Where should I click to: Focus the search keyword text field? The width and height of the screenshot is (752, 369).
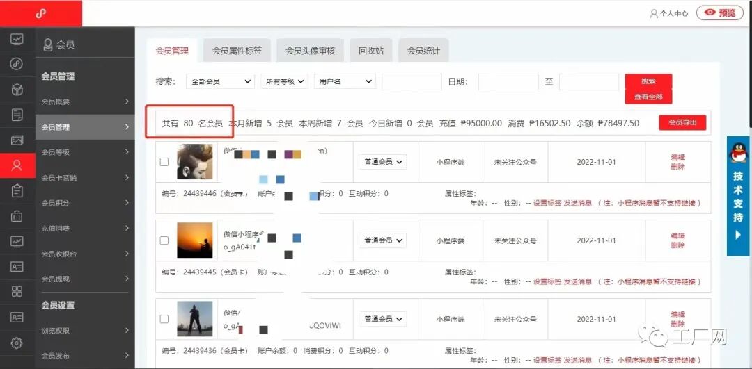[412, 82]
